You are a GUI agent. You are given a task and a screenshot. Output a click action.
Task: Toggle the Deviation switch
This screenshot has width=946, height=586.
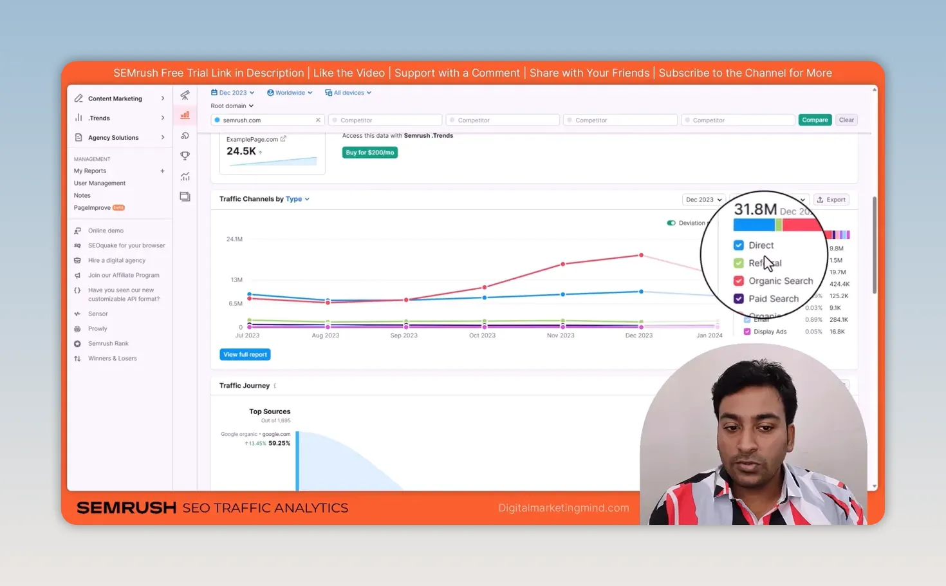[x=671, y=223]
